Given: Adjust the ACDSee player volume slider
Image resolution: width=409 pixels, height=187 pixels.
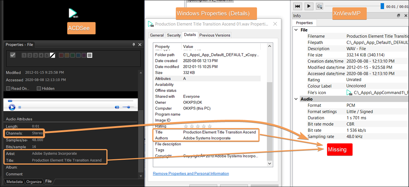Looking at the screenshot, I should [129, 107].
